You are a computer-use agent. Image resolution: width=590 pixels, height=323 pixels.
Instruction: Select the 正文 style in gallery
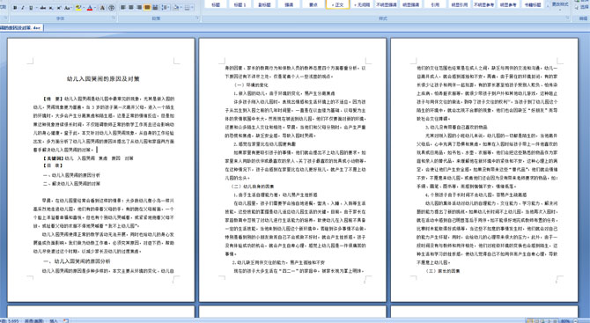[337, 4]
